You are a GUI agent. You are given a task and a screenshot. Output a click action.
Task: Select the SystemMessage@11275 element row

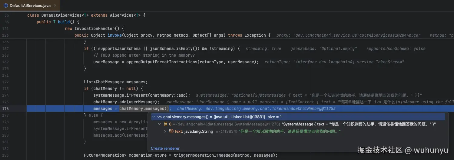coord(242,124)
